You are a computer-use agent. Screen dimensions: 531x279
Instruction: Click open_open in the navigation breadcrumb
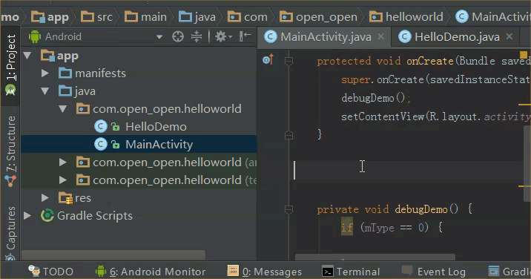click(318, 16)
